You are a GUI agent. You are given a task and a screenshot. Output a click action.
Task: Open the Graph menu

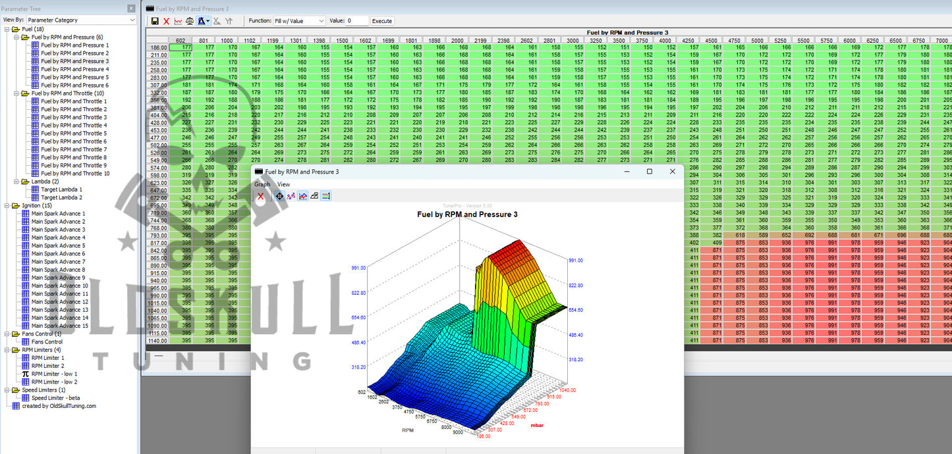[262, 184]
